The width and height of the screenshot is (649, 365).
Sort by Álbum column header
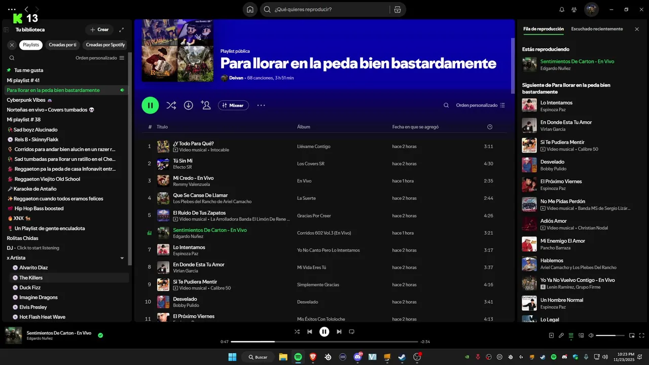tap(303, 127)
